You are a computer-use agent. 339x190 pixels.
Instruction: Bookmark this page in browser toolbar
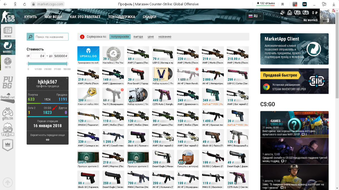click(282, 4)
